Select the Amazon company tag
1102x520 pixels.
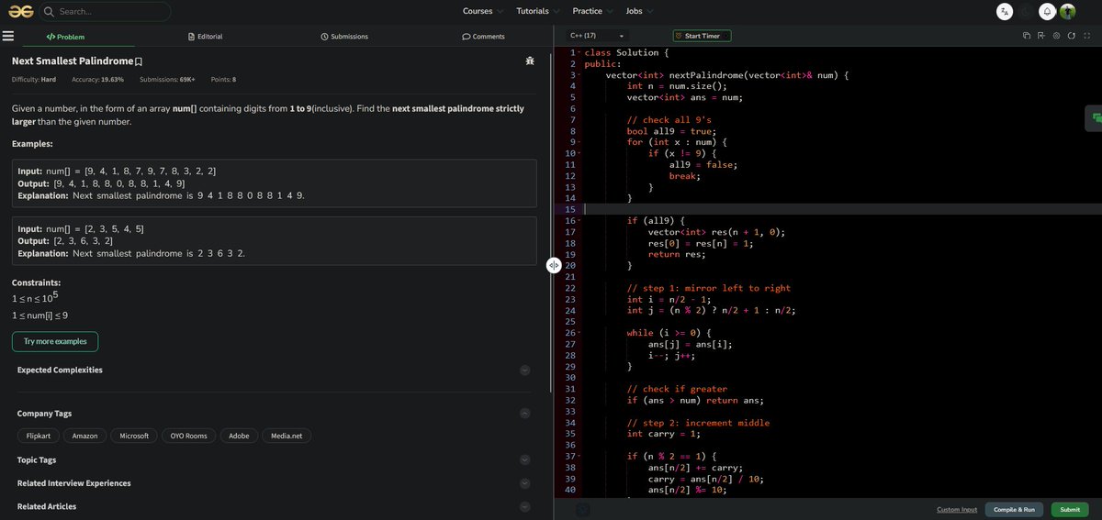84,436
